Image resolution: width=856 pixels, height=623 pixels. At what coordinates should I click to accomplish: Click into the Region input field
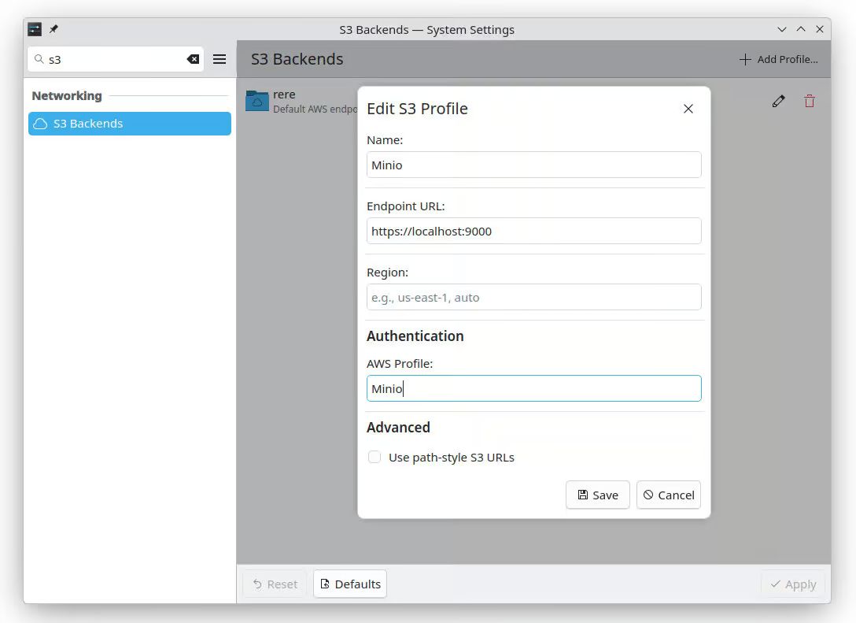coord(533,297)
